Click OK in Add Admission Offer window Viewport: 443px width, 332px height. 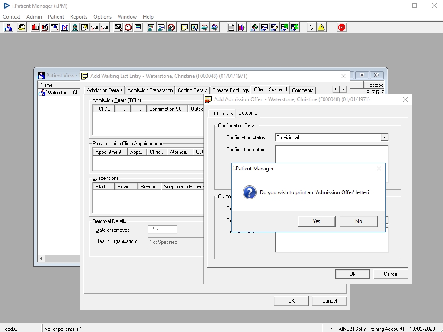point(353,274)
